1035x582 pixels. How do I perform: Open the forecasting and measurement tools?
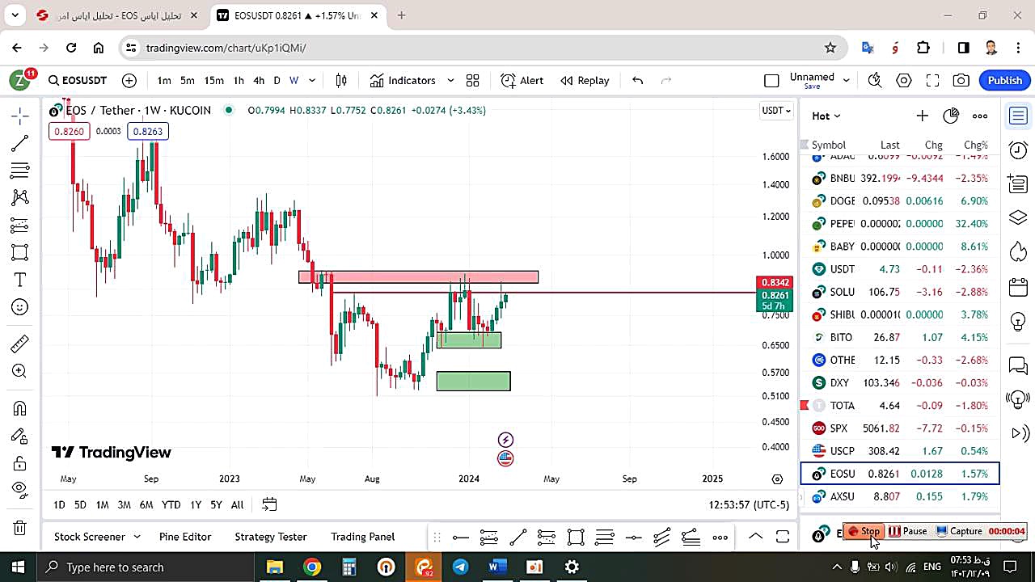(20, 225)
